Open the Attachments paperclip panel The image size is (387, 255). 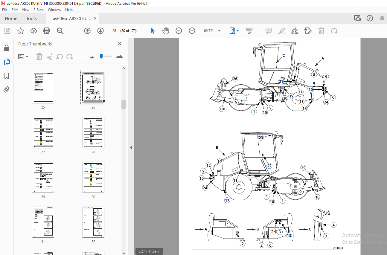coord(7,89)
